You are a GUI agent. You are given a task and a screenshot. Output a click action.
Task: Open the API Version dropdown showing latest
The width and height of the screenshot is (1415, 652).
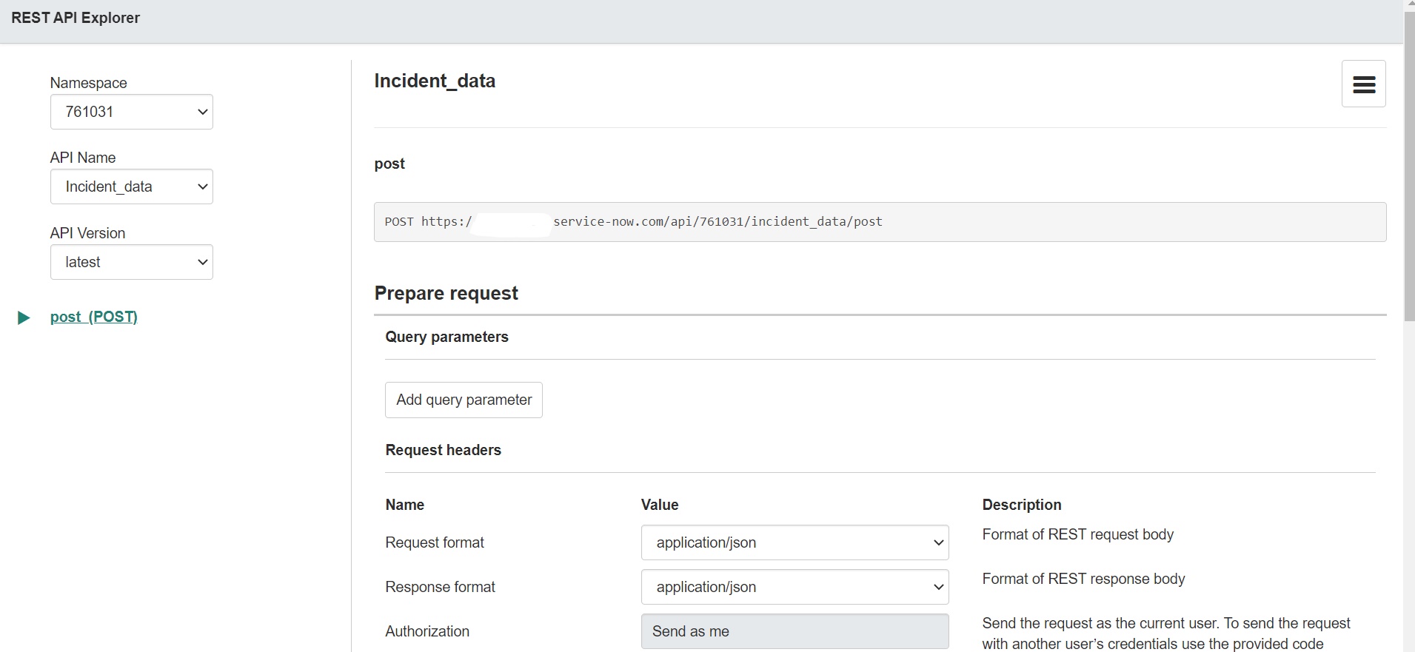click(132, 262)
